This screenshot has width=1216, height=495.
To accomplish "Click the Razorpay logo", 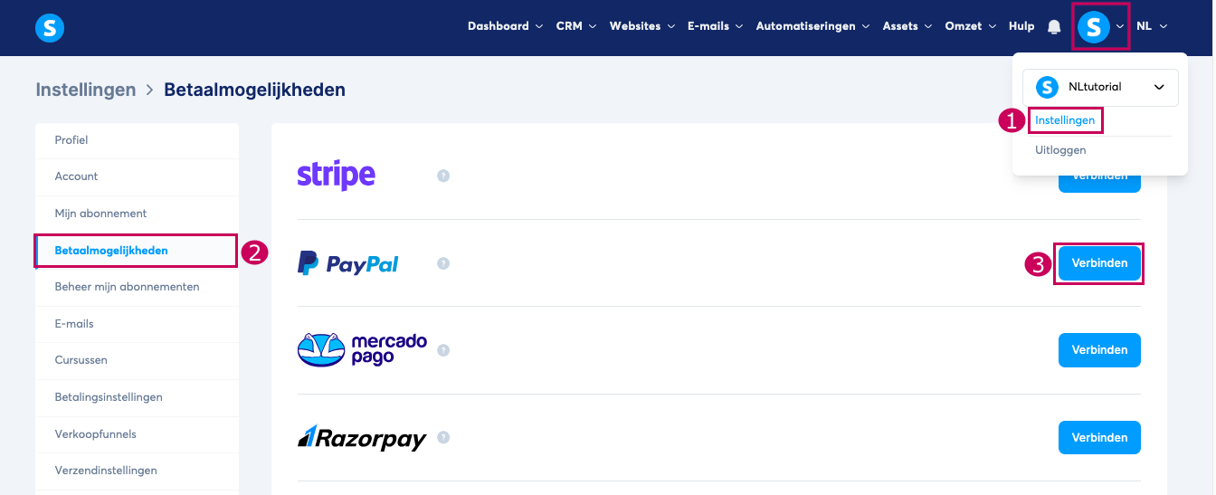I will 362,438.
